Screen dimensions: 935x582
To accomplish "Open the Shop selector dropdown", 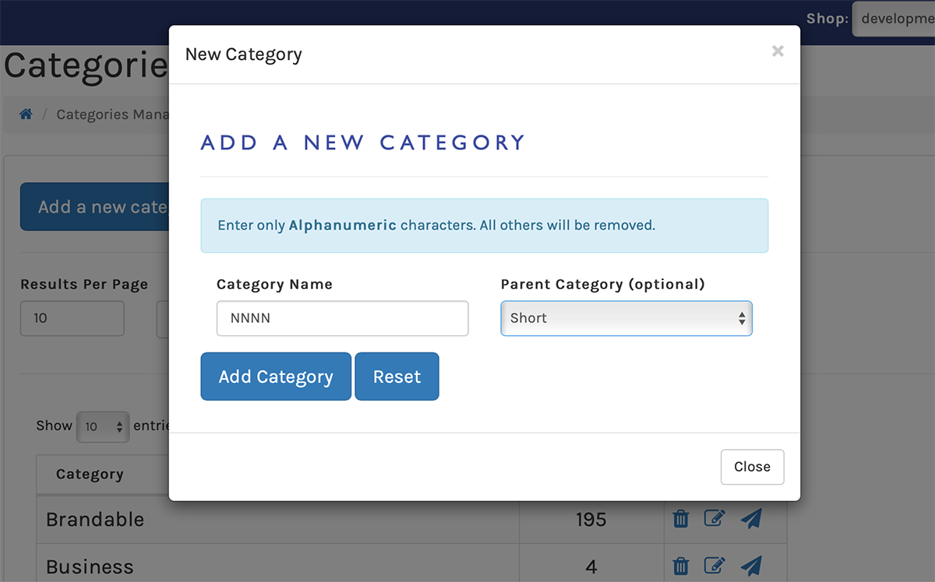I will coord(894,19).
